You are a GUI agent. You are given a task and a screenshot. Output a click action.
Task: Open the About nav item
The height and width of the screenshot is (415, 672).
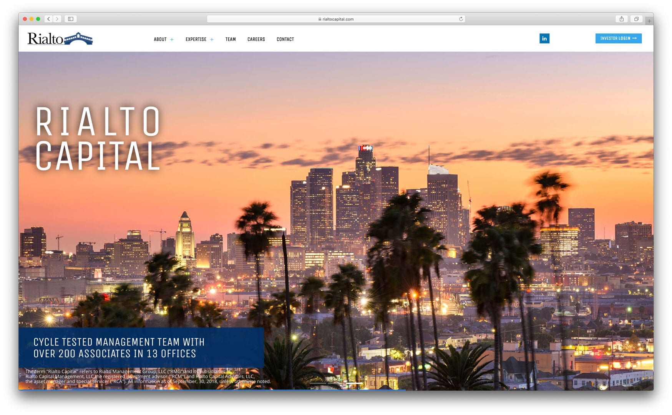(160, 39)
